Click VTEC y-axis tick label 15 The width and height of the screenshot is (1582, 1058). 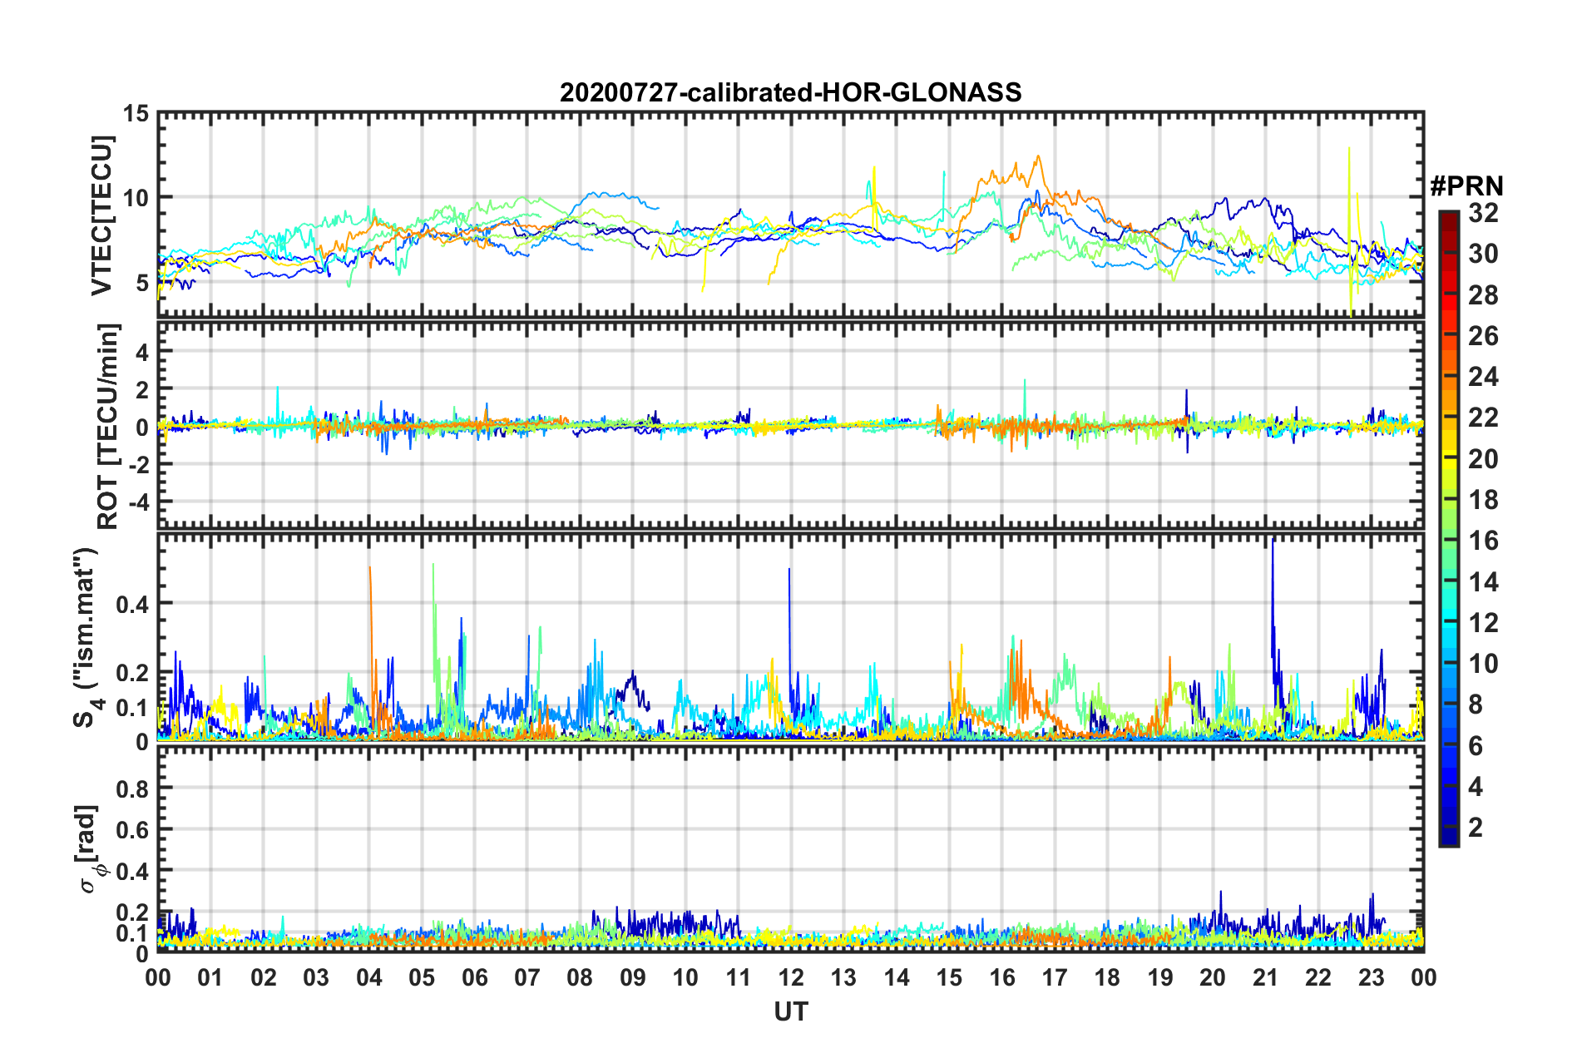136,113
